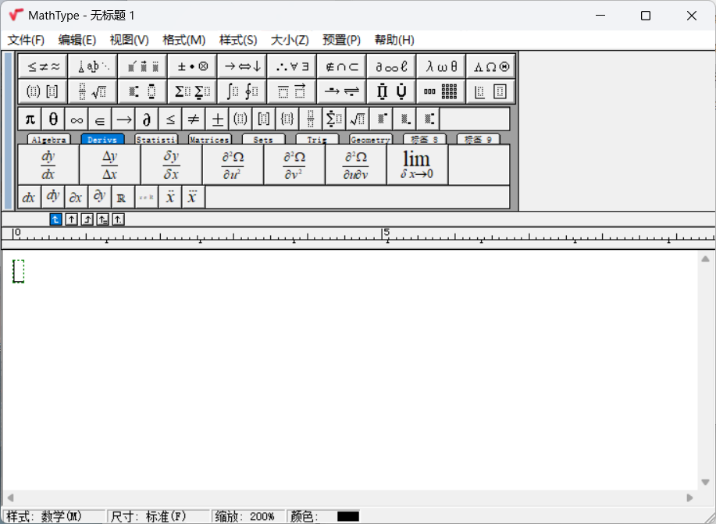716x524 pixels.
Task: Open the fraction and radical templates palette
Action: tap(93, 92)
